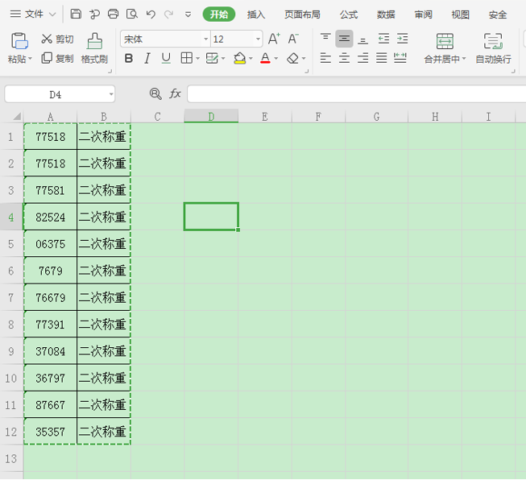Expand the quick access toolbar customize arrow
The height and width of the screenshot is (480, 526).
[188, 14]
